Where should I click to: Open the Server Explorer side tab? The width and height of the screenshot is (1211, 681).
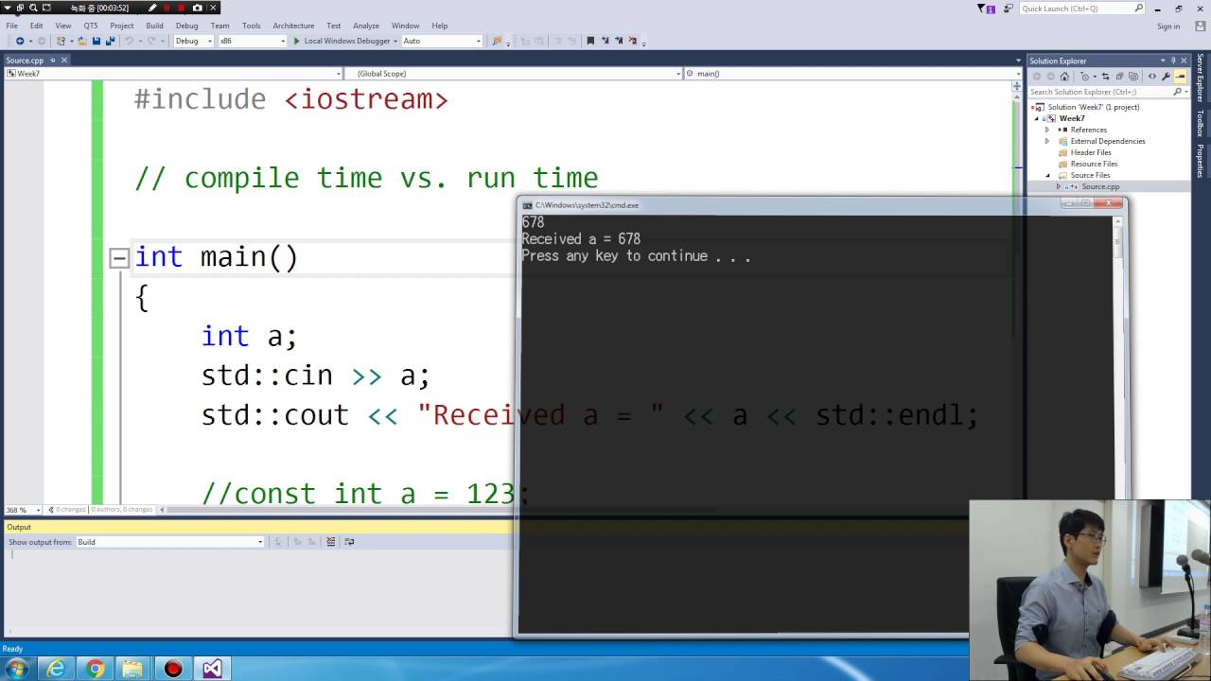tap(1201, 79)
